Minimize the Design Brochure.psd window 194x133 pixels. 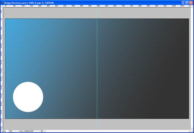(183, 3)
